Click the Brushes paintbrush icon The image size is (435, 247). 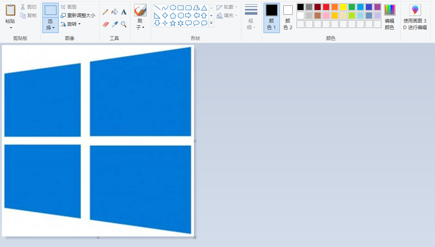click(140, 10)
